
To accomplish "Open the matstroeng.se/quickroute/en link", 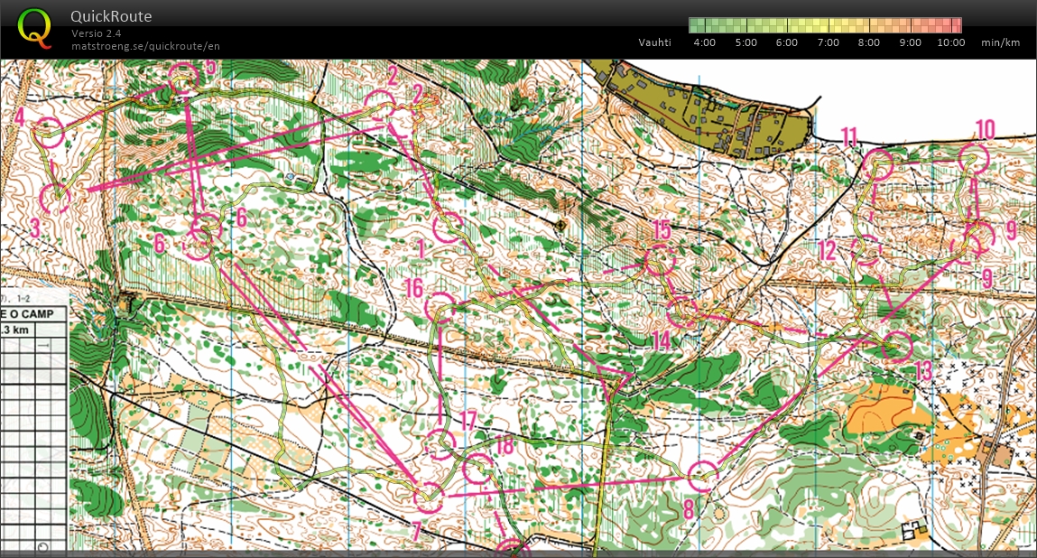I will [145, 46].
